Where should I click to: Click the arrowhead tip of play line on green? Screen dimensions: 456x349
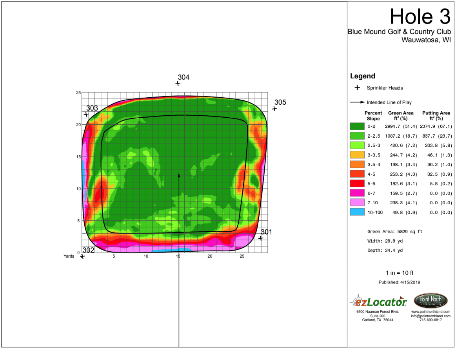click(x=179, y=174)
